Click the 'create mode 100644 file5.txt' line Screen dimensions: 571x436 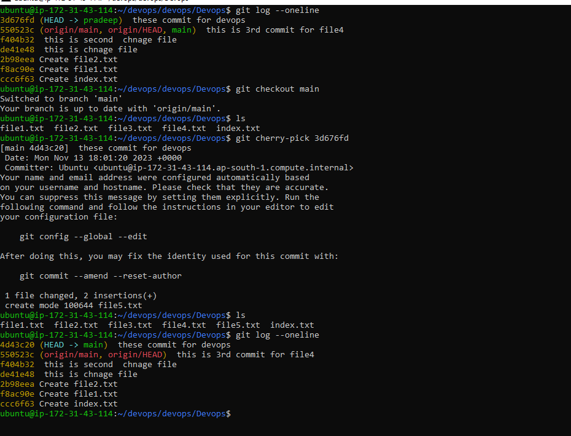pos(74,306)
